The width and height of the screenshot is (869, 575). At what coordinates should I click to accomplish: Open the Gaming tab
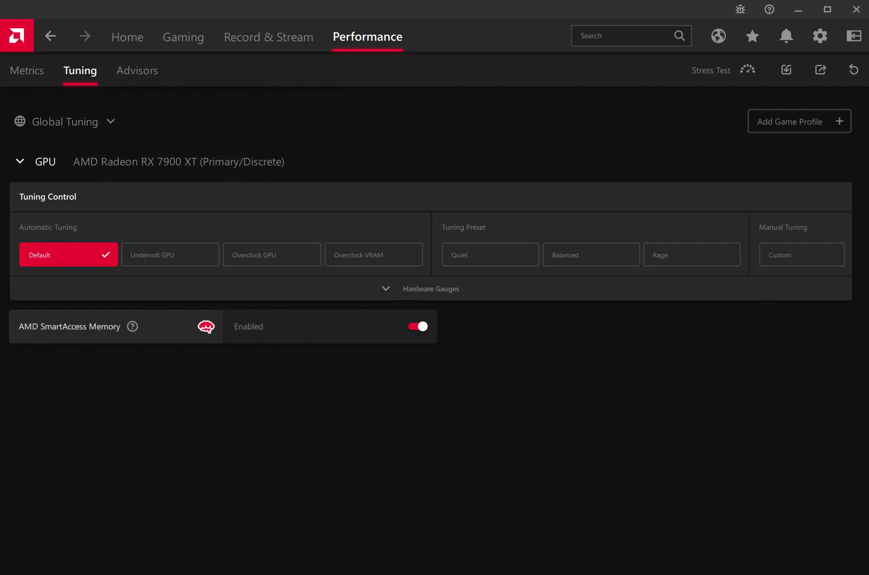coord(183,37)
